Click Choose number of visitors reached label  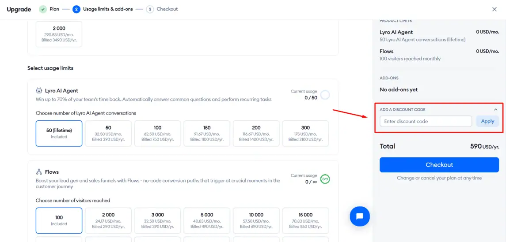73,201
